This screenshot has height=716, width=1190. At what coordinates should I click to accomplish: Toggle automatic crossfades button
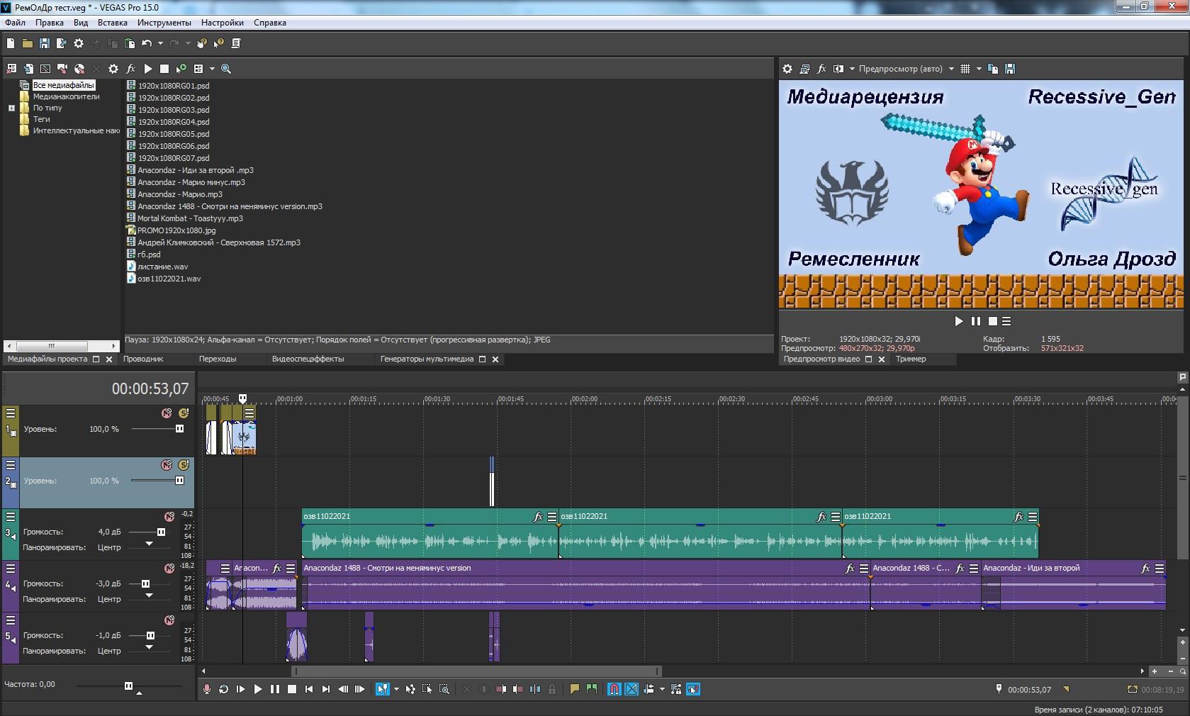click(632, 689)
